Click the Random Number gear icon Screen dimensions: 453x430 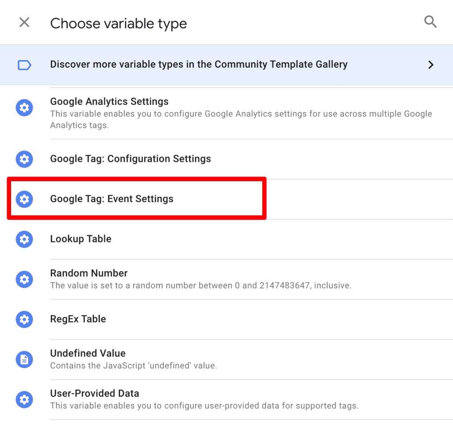point(24,279)
